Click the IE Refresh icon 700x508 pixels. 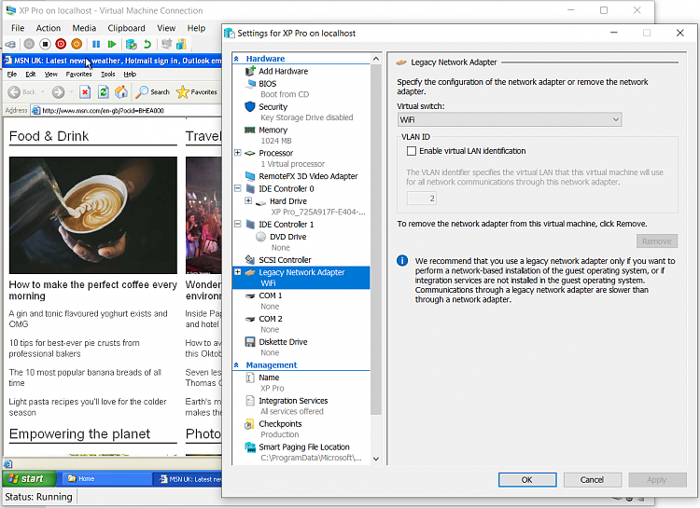pos(103,92)
